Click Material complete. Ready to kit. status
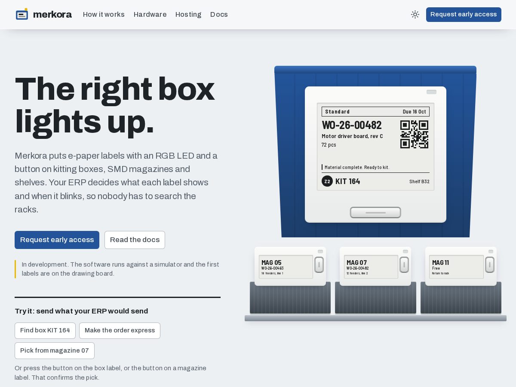Viewport: 516px width, 387px height. point(357,167)
